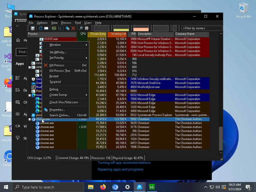256x192 pixels.
Task: Click the Chromium icon beside PID 9428 row
Action: click(x=37, y=123)
